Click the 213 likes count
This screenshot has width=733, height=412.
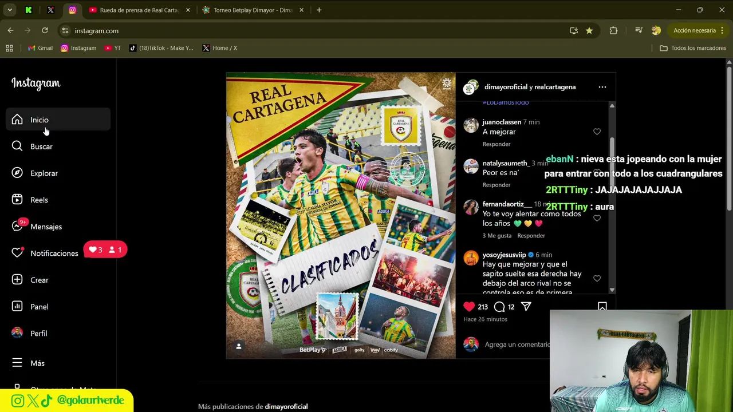pyautogui.click(x=483, y=307)
